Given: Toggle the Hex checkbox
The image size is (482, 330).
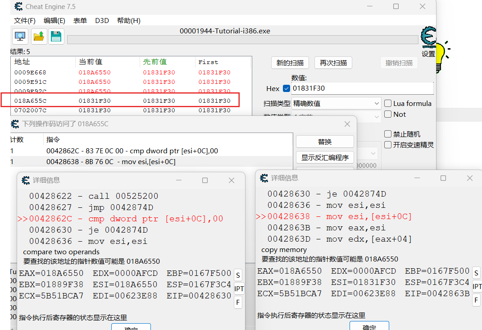Looking at the screenshot, I should click(x=286, y=88).
